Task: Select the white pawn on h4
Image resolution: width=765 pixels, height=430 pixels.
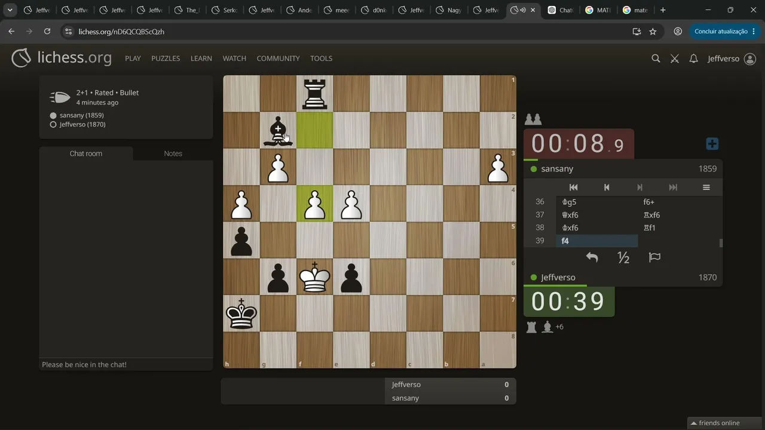Action: click(241, 204)
